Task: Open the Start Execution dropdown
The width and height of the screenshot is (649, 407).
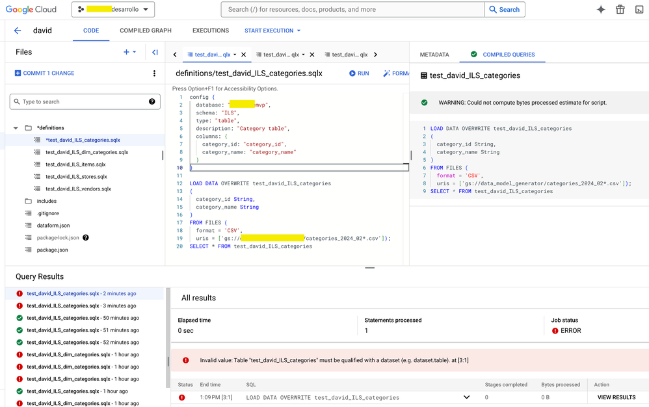Action: point(272,31)
